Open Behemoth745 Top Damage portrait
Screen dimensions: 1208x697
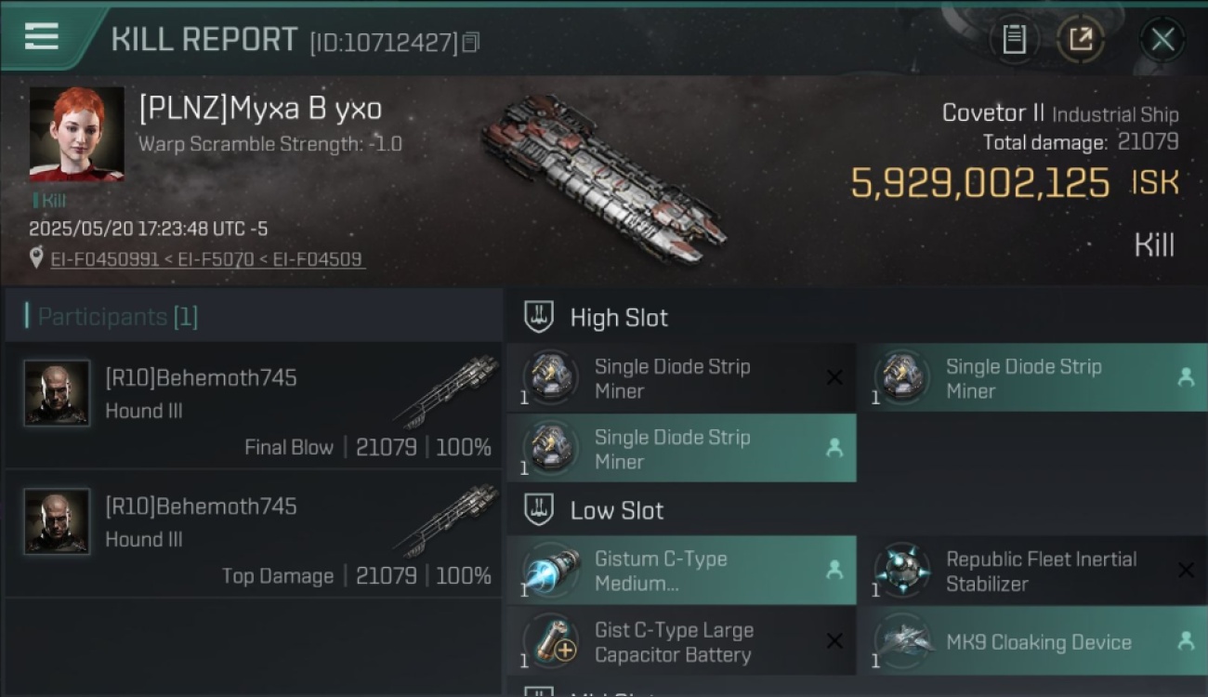tap(57, 521)
